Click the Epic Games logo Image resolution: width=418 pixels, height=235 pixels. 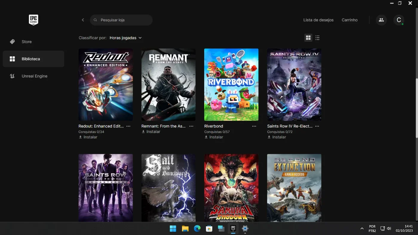tap(33, 20)
